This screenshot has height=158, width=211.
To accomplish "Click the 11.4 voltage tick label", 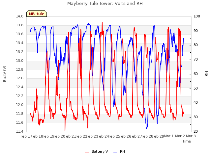I will pos(20,131).
